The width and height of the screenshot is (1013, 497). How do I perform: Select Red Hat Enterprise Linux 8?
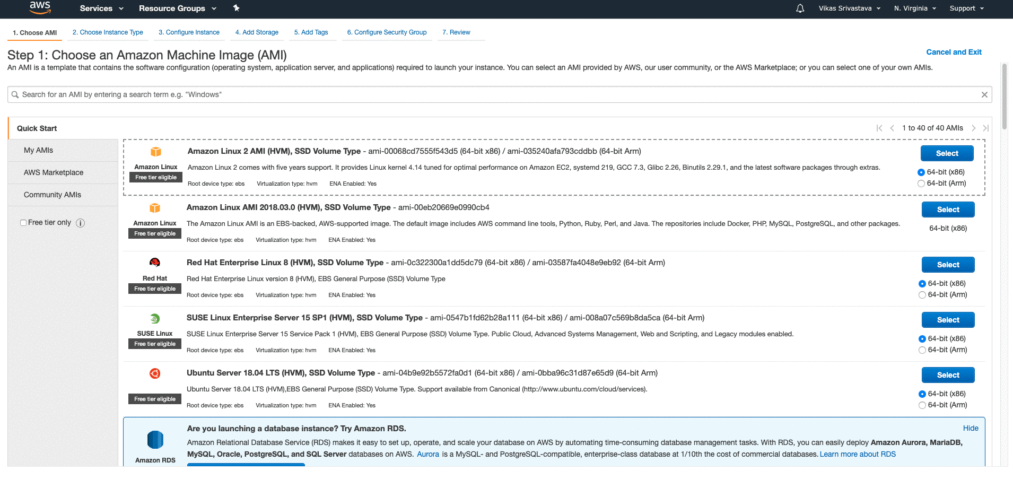[x=948, y=265]
